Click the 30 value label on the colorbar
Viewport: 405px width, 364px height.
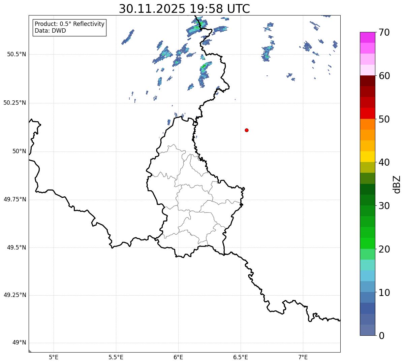click(384, 206)
